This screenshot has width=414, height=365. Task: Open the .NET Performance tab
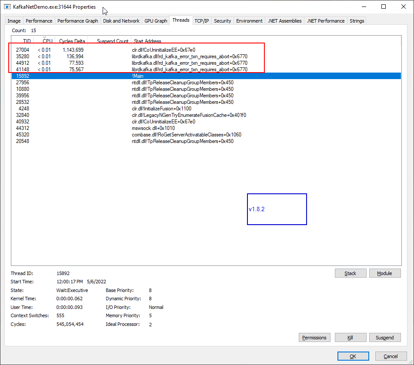[x=326, y=21]
